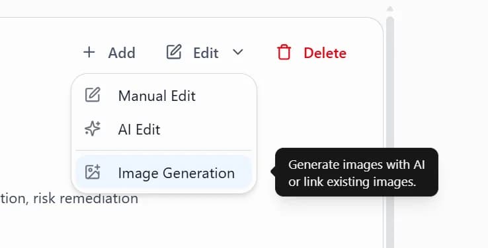Image resolution: width=488 pixels, height=248 pixels.
Task: Click the red trash can icon
Action: click(284, 52)
